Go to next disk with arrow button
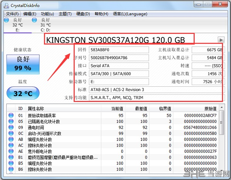The height and width of the screenshot is (180, 231). point(221,40)
